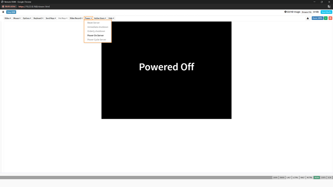This screenshot has width=333, height=187.
Task: Toggle the LCTRL key indicator
Action: (x=296, y=177)
